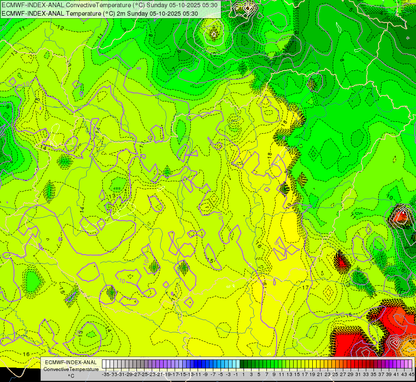Click 'ConvectiveTemperature' label in legend

point(71,369)
